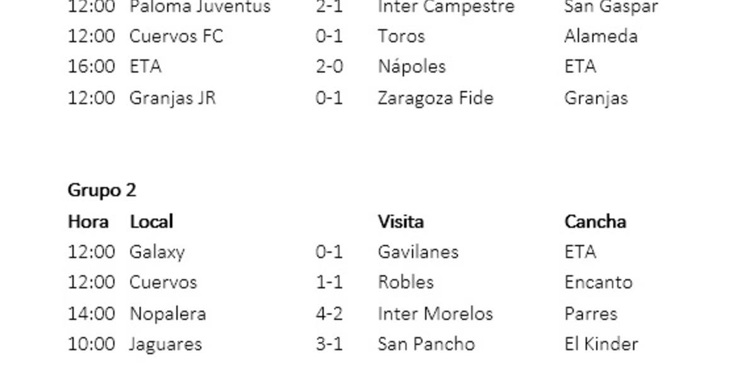Click the Inter Morelos text

coord(435,313)
